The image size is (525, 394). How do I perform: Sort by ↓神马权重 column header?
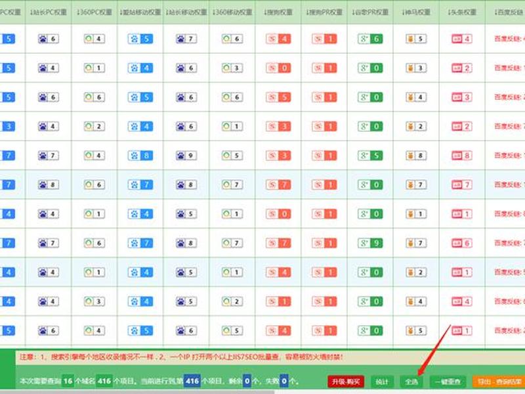pos(416,12)
